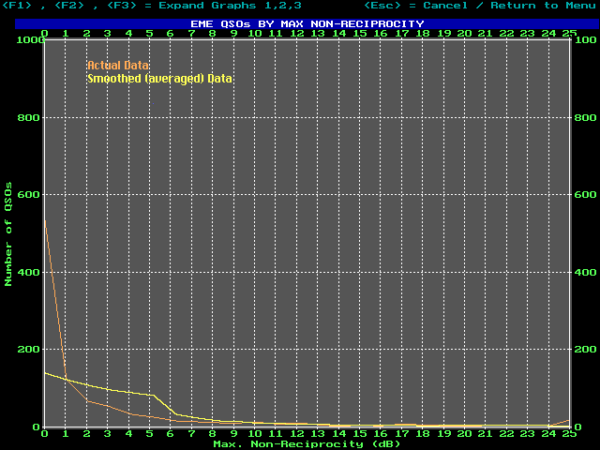Screen dimensions: 600x450
Task: Click top axis tick label 22
Action: [x=506, y=34]
